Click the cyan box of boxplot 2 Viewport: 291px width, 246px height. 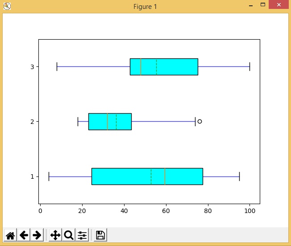click(110, 122)
